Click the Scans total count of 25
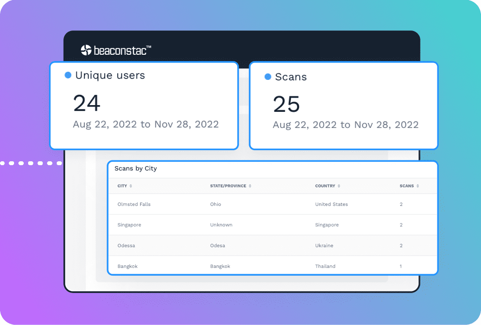The height and width of the screenshot is (325, 481). 287,104
